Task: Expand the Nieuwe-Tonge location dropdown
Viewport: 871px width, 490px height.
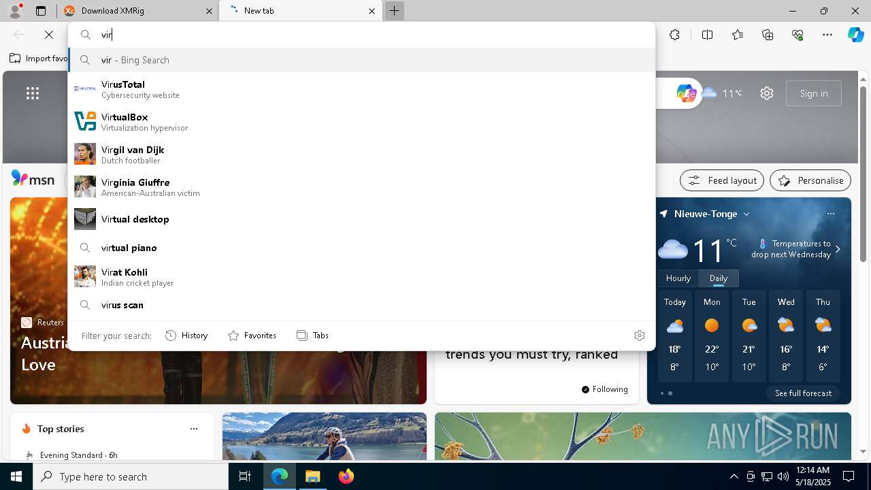Action: tap(746, 214)
